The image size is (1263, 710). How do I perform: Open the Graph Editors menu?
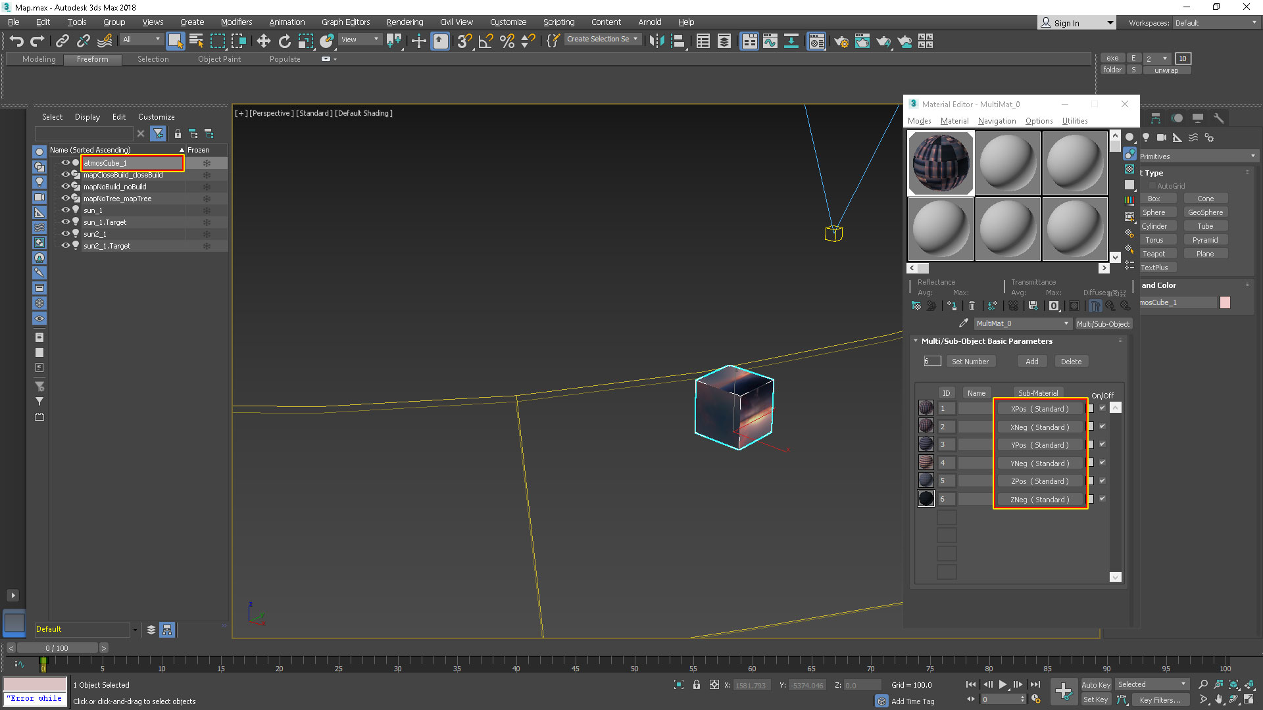345,22
